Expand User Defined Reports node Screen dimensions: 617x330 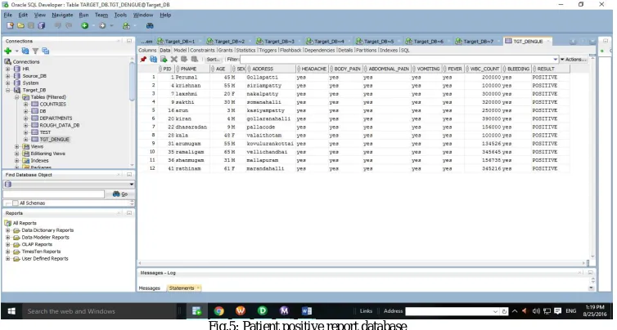click(x=8, y=259)
